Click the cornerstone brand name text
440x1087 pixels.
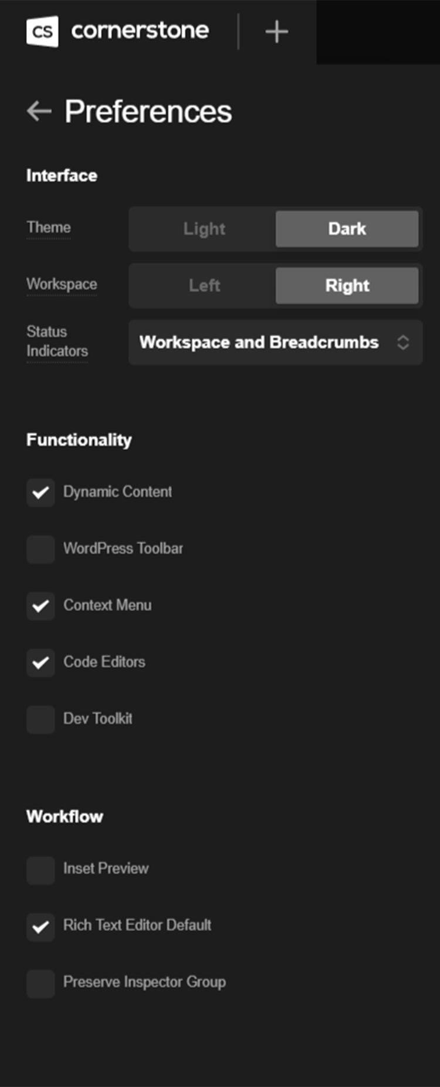(x=140, y=31)
